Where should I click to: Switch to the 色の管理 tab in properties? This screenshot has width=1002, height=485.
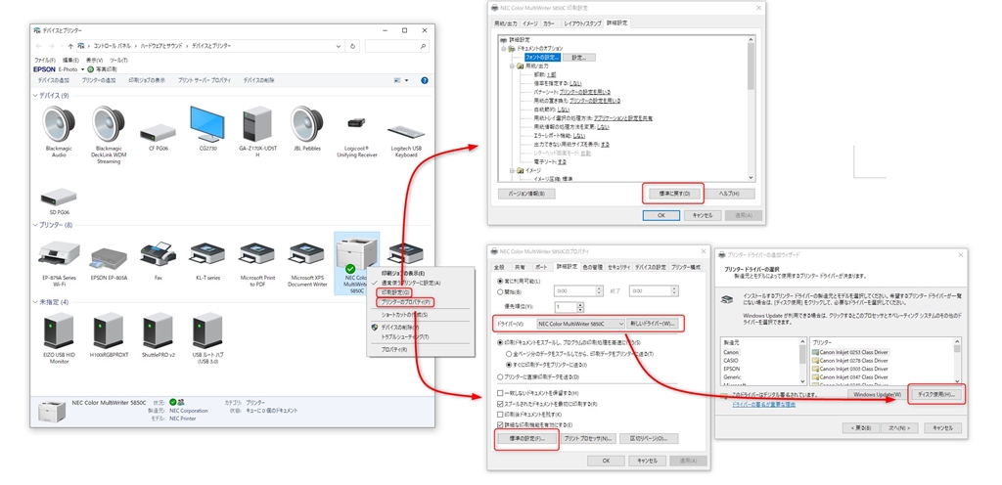point(592,267)
